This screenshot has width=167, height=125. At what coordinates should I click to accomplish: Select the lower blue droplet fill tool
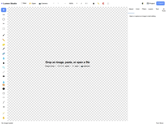4,82
